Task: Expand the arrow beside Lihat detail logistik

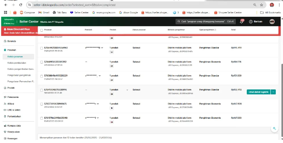Action: [274, 92]
